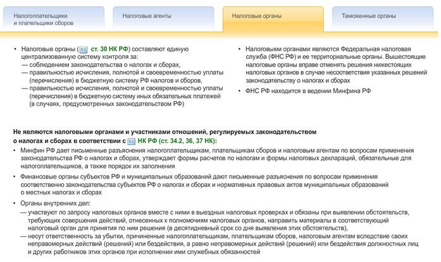Click the heading starting "Не являются налоговыми органами"

click(165, 136)
